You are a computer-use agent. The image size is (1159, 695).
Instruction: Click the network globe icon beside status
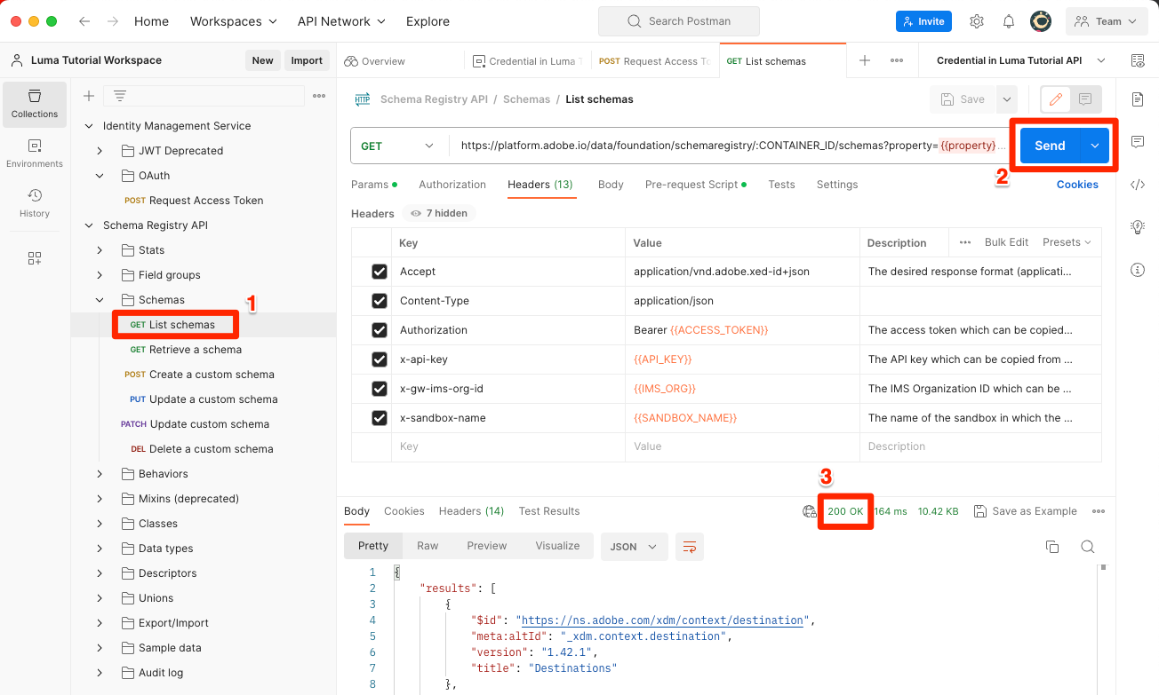pos(809,511)
